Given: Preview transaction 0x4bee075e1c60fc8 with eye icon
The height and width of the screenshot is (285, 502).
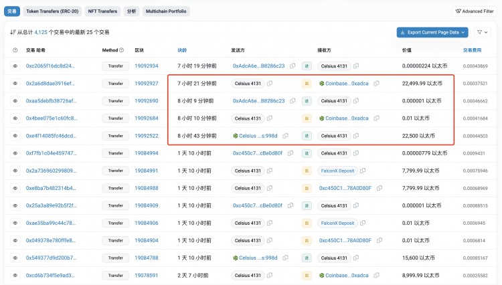Looking at the screenshot, I should coord(15,118).
